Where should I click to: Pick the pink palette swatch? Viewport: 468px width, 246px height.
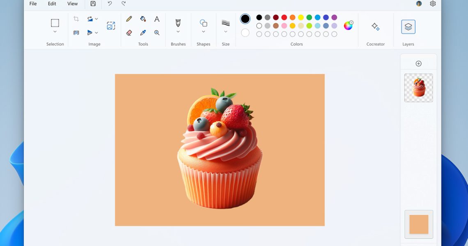pyautogui.click(x=284, y=26)
